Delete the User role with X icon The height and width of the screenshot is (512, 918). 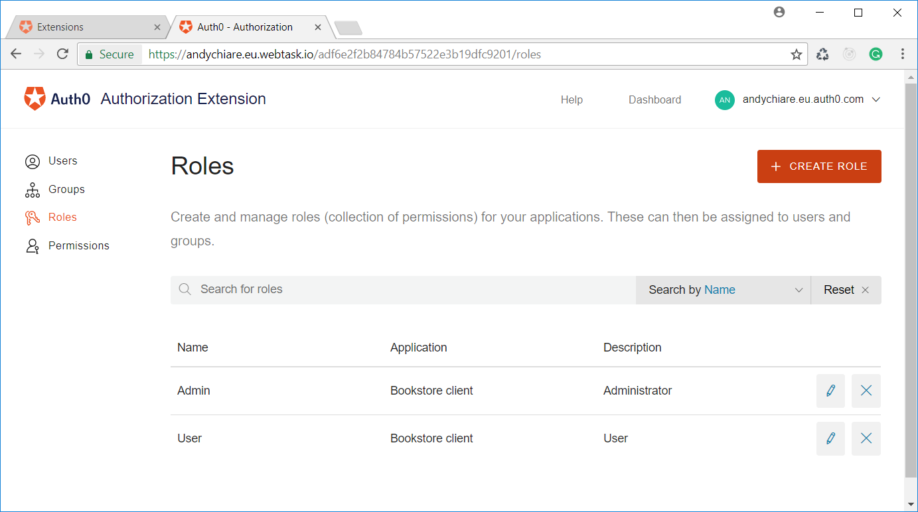pyautogui.click(x=866, y=438)
